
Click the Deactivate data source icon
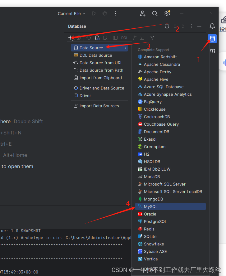[x=105, y=38]
